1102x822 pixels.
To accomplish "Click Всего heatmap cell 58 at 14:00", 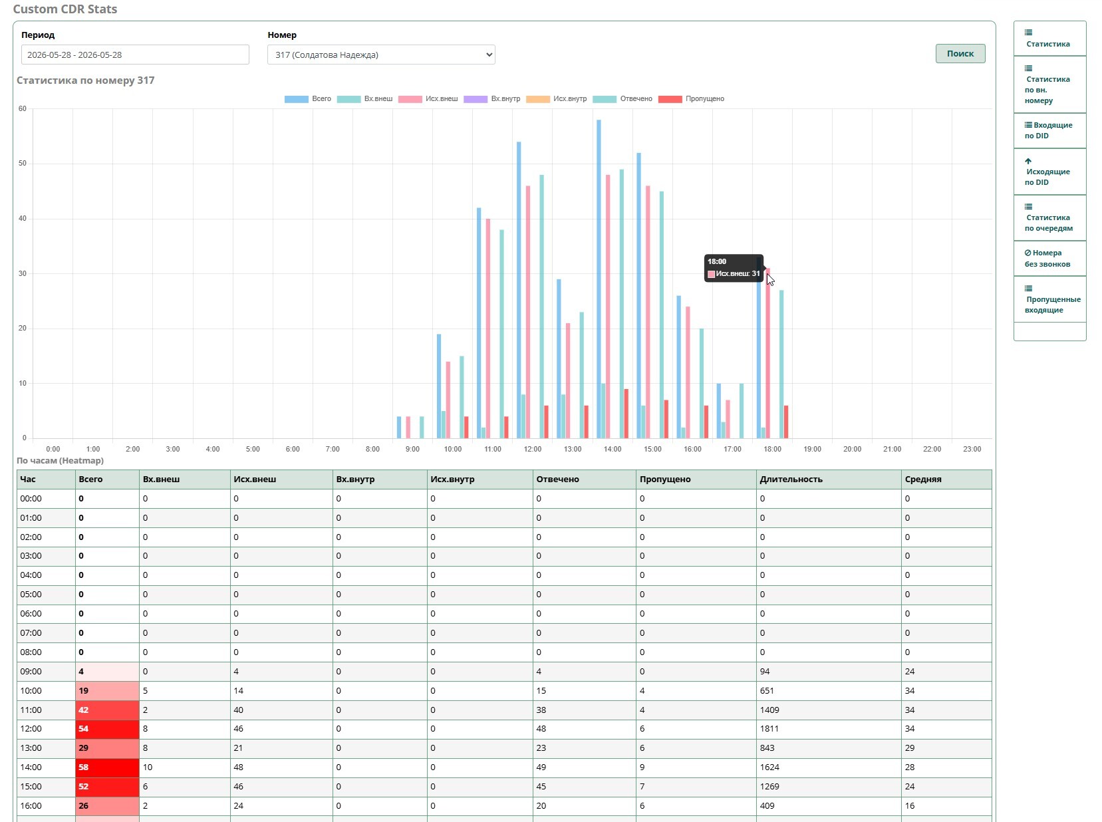I will point(107,767).
